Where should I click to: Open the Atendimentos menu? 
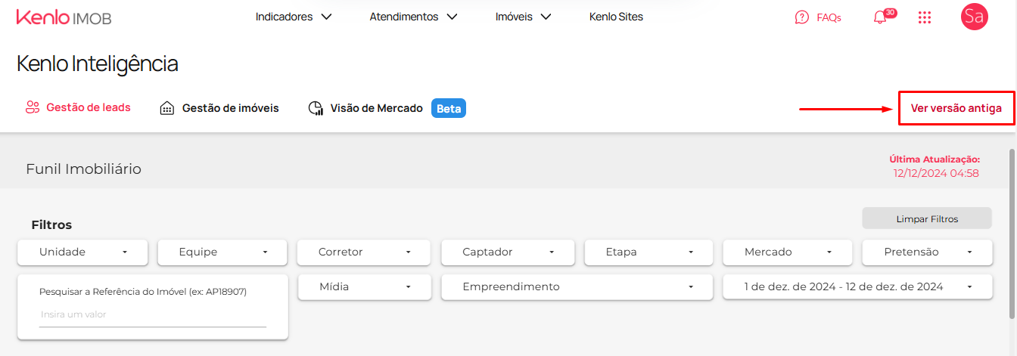[413, 17]
